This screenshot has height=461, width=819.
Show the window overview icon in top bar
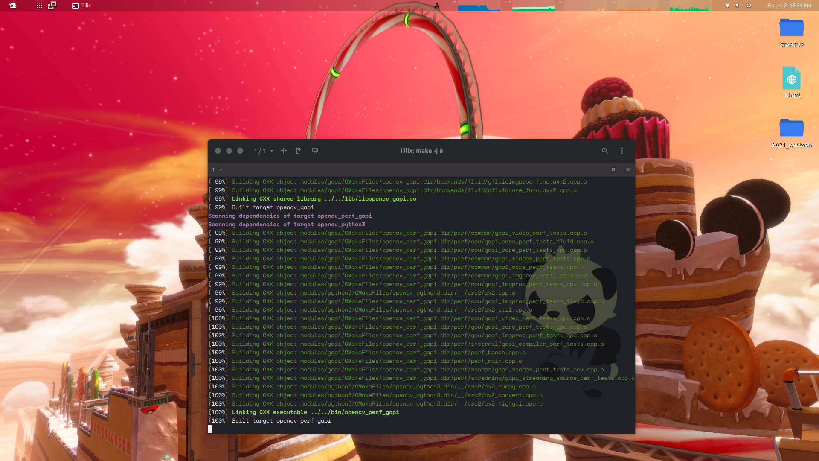click(52, 6)
